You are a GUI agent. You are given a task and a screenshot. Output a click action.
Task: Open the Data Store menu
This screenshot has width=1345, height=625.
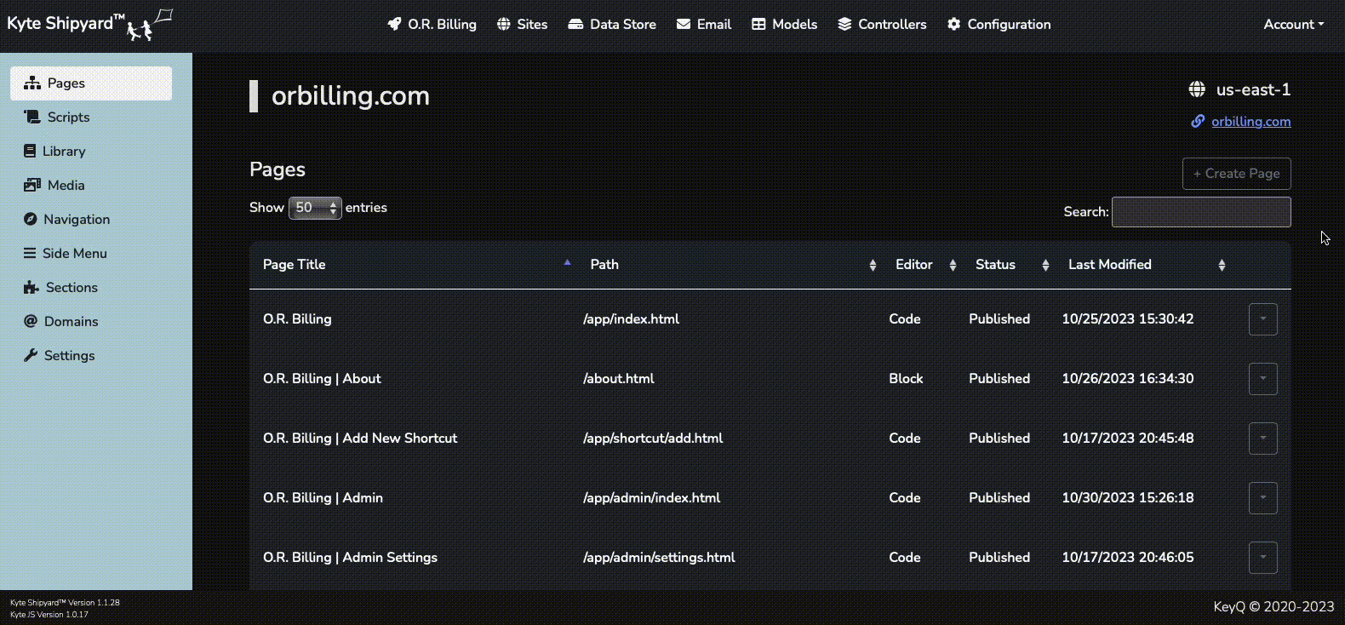(612, 25)
